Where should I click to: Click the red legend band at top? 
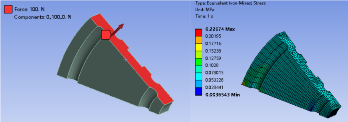click(198, 32)
